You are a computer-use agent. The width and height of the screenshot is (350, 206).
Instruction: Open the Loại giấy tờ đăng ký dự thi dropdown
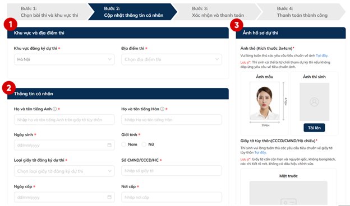(65, 171)
